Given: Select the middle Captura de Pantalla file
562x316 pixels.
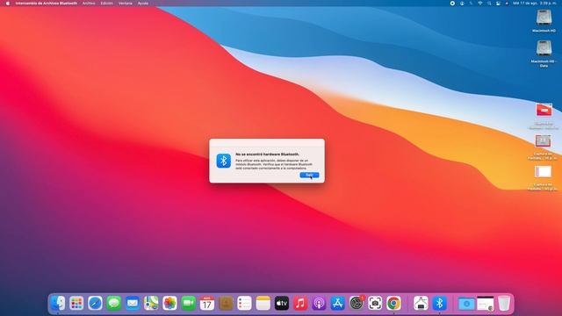Looking at the screenshot, I should [543, 140].
